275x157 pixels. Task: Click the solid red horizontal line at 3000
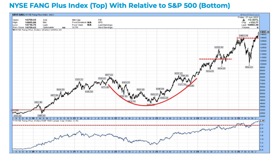pyautogui.click(x=136, y=110)
